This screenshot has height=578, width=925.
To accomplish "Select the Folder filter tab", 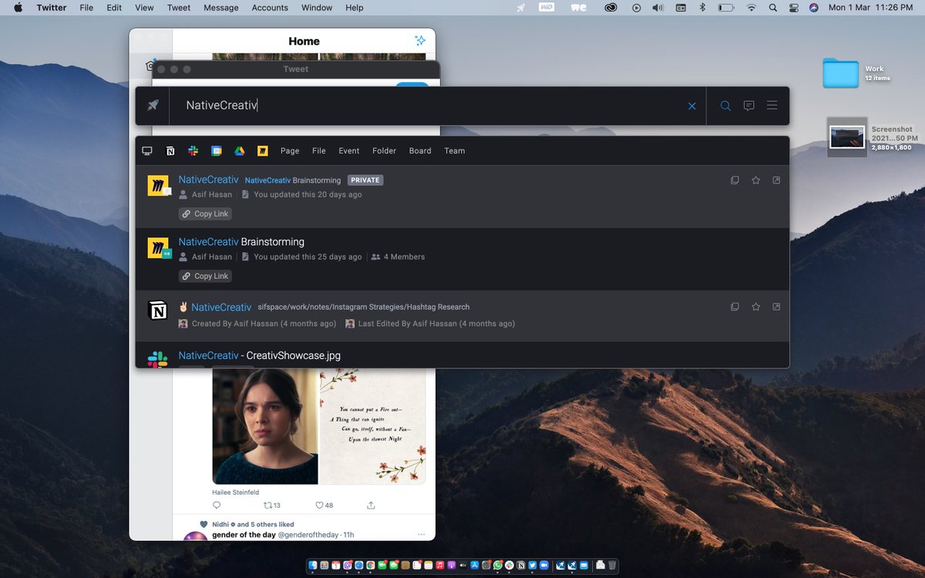I will 384,151.
